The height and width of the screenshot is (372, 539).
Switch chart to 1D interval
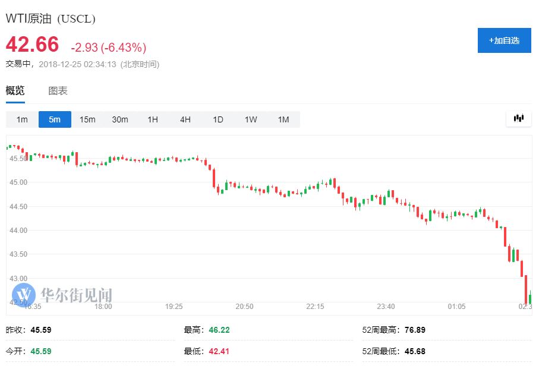[x=218, y=119]
